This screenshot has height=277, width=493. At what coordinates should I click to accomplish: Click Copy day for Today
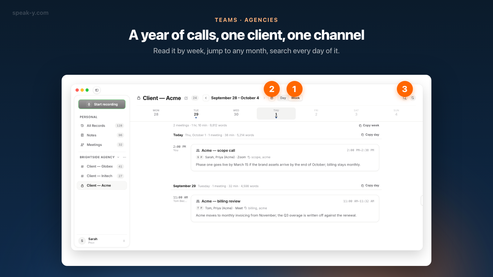coord(370,134)
